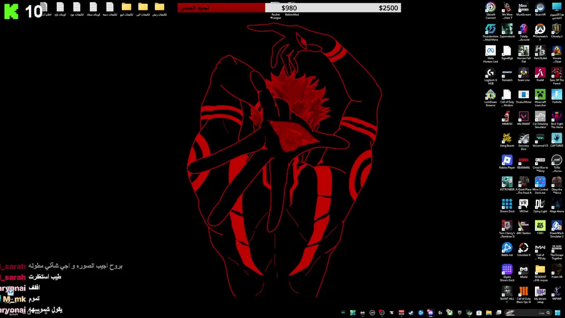Viewport: 565px width, 318px height.
Task: Open the Dying Light desktop icon
Action: tap(540, 206)
